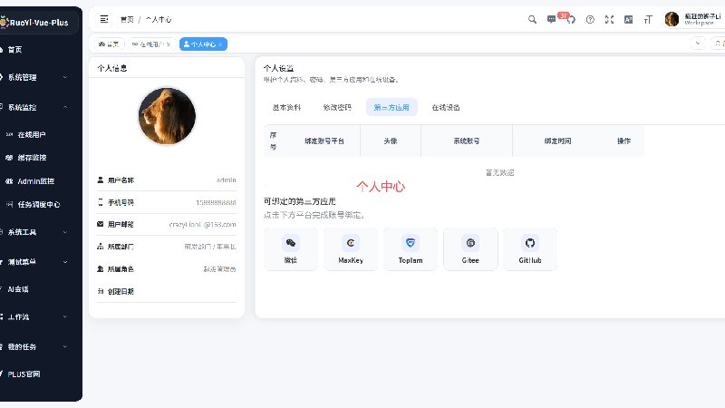Screen dimensions: 725x408
Task: Click the org-tree icon beside 所属部门
Action: pos(100,247)
